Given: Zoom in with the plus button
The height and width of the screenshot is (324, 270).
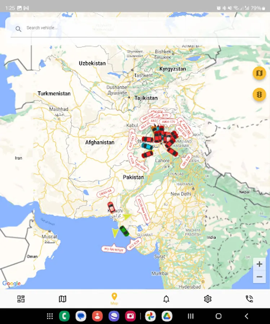Looking at the screenshot, I should click(259, 264).
